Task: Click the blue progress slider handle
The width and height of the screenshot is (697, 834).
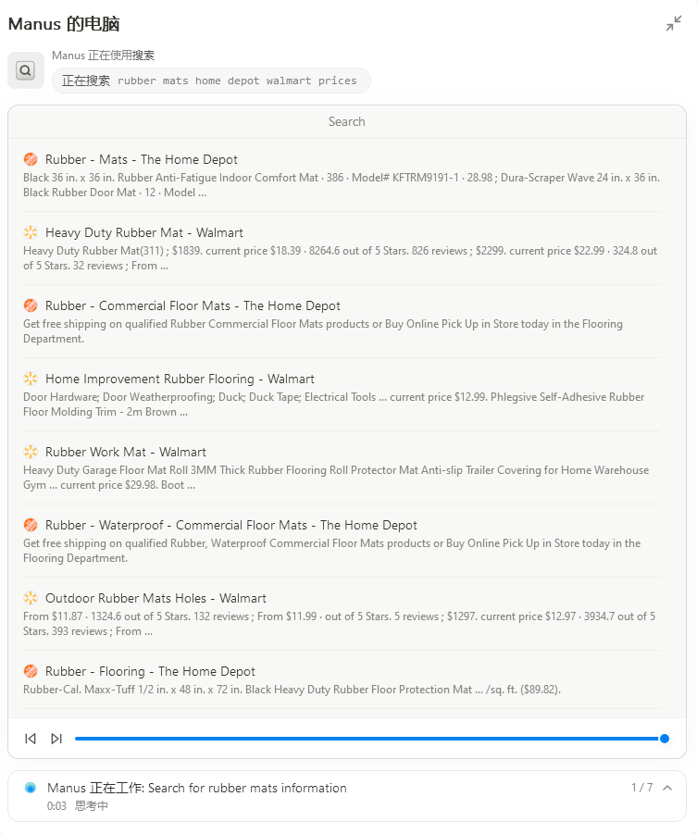Action: [x=664, y=739]
